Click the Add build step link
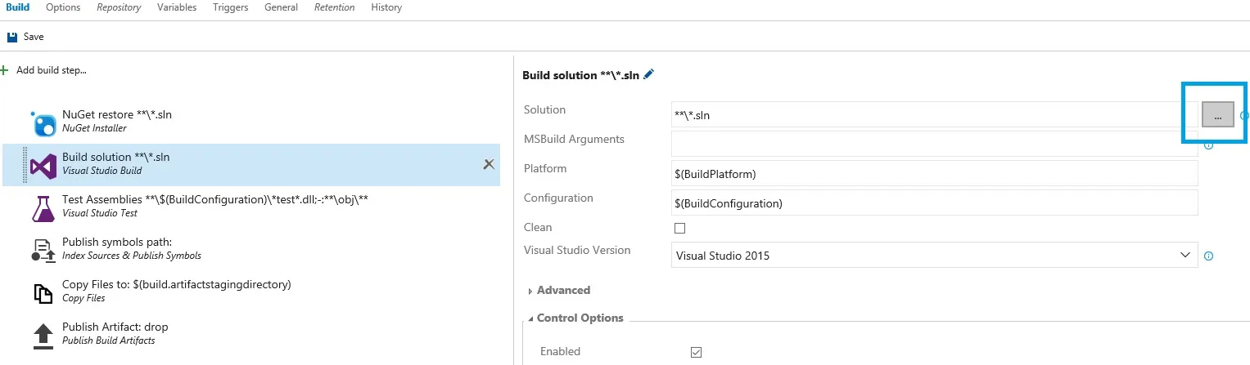The height and width of the screenshot is (365, 1250). click(51, 70)
